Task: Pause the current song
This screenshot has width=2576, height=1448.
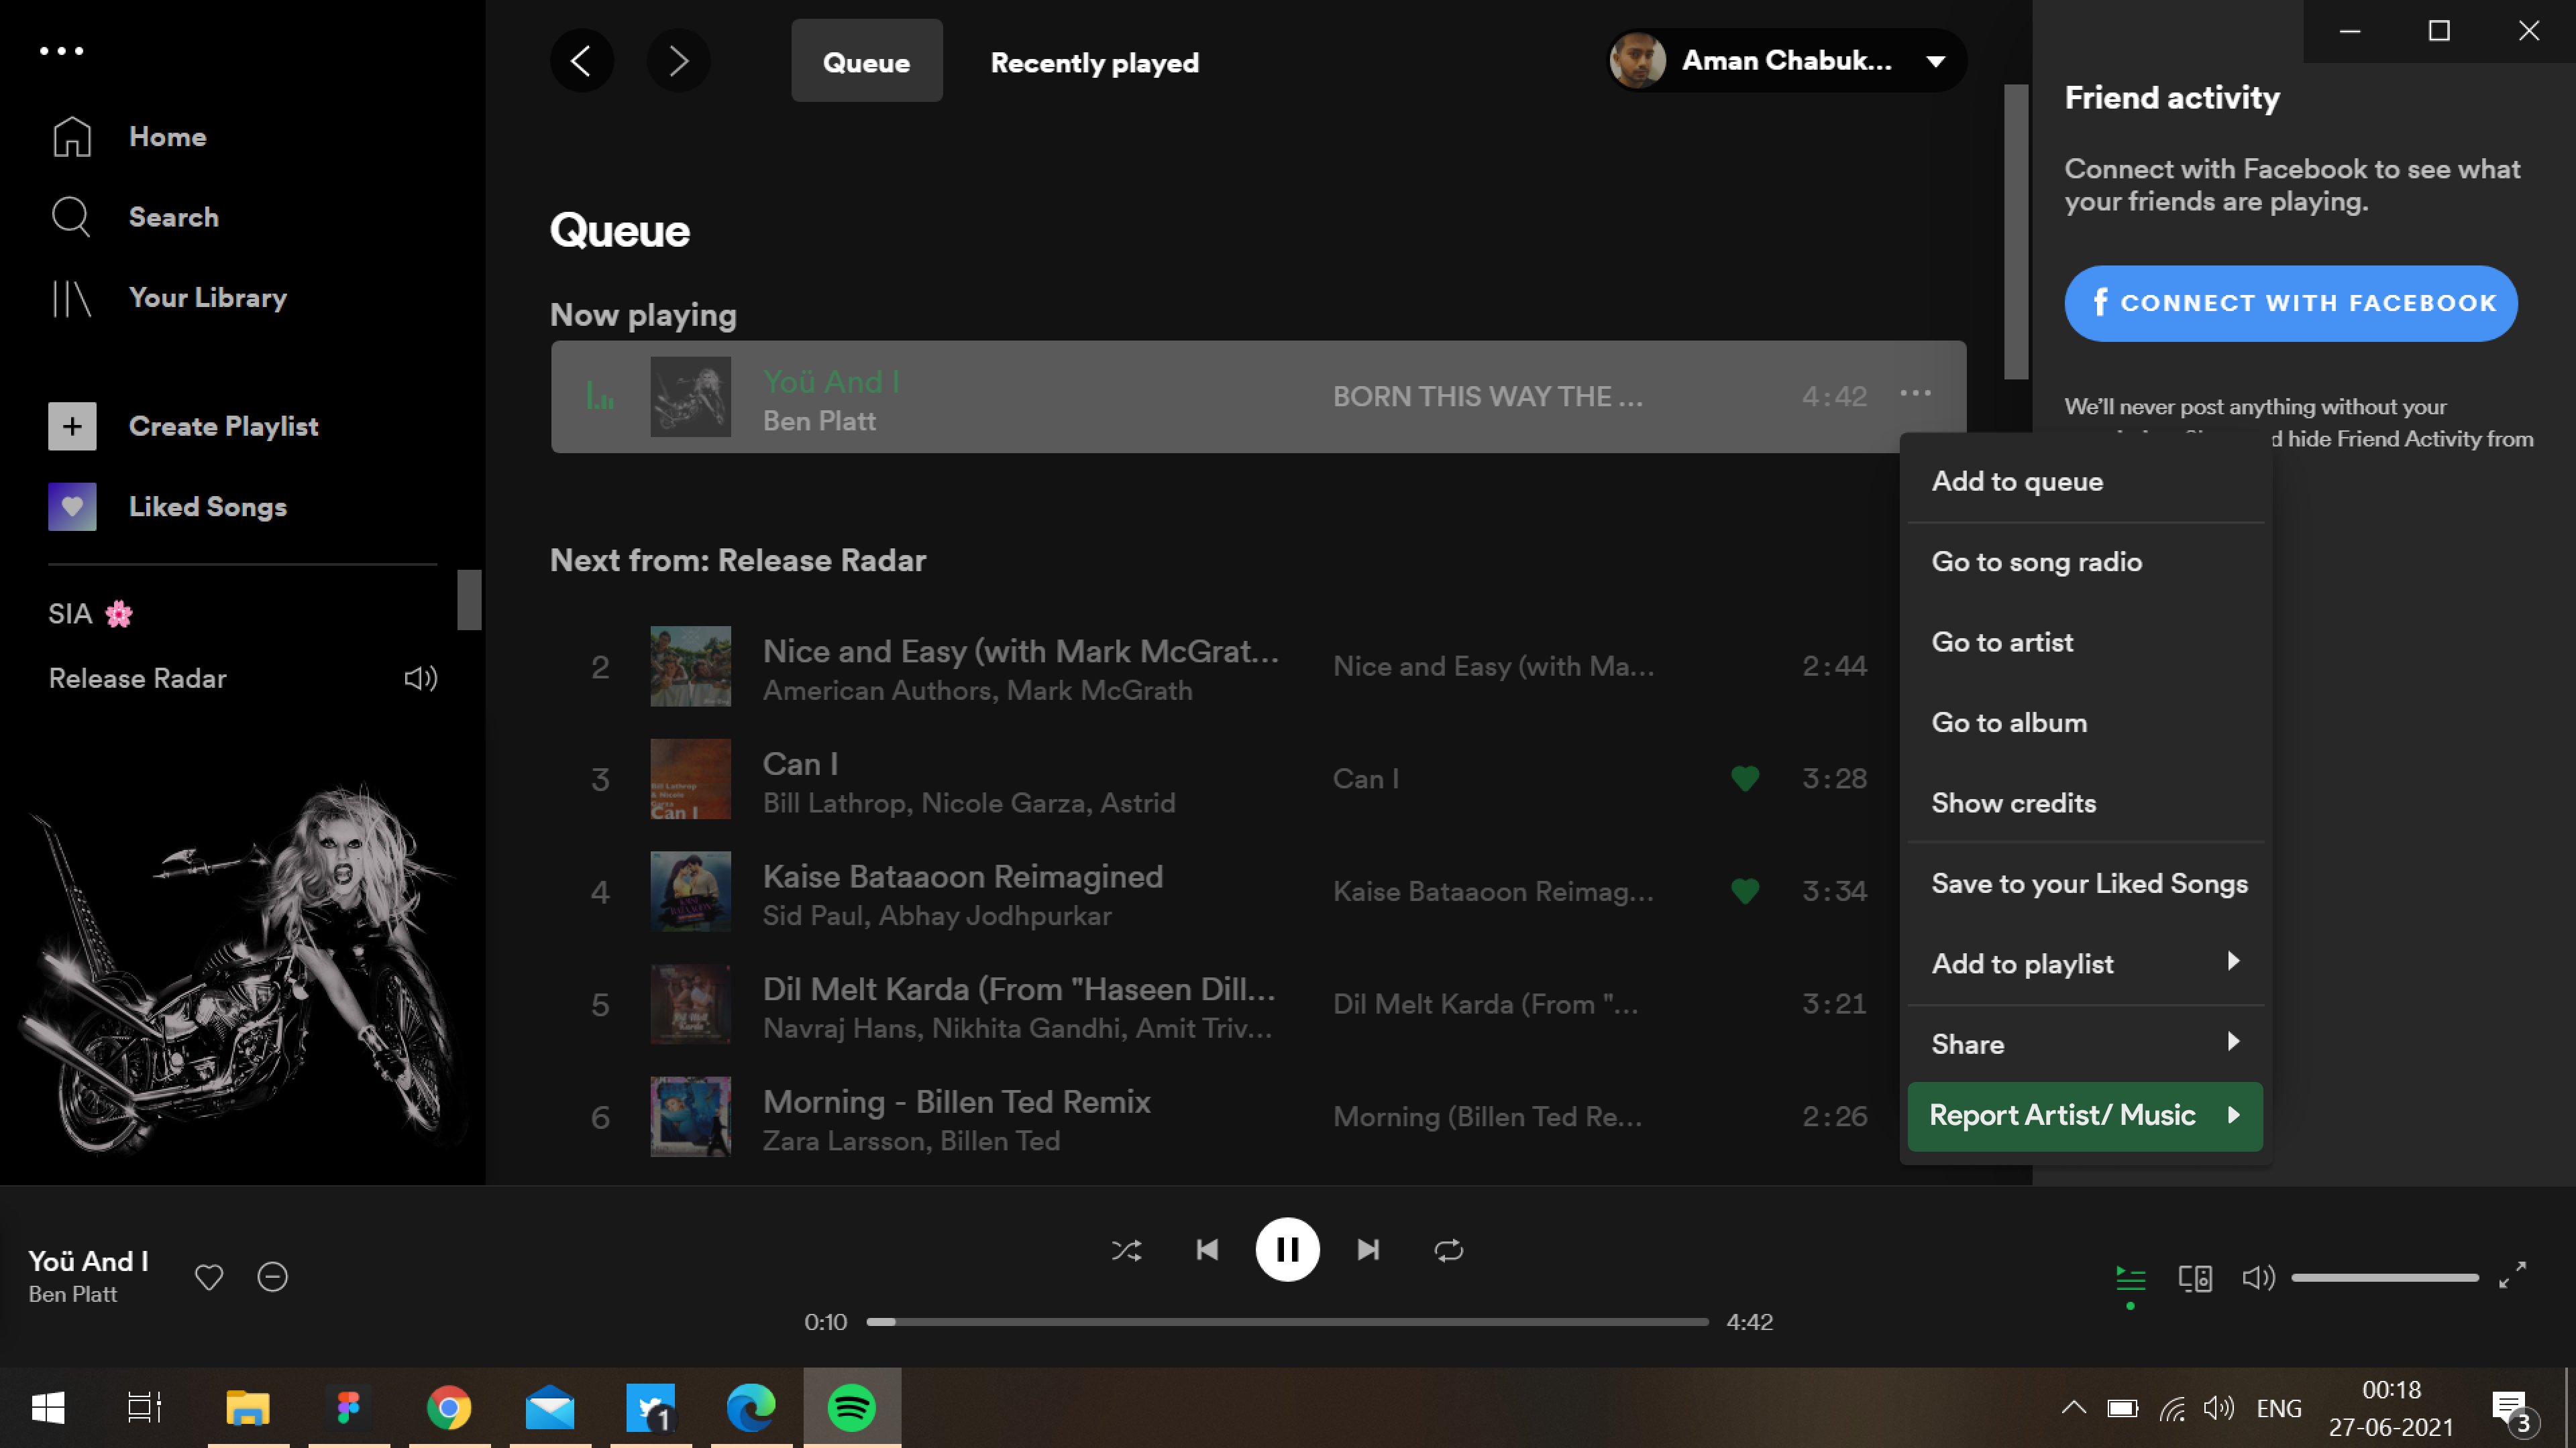Action: click(1287, 1250)
